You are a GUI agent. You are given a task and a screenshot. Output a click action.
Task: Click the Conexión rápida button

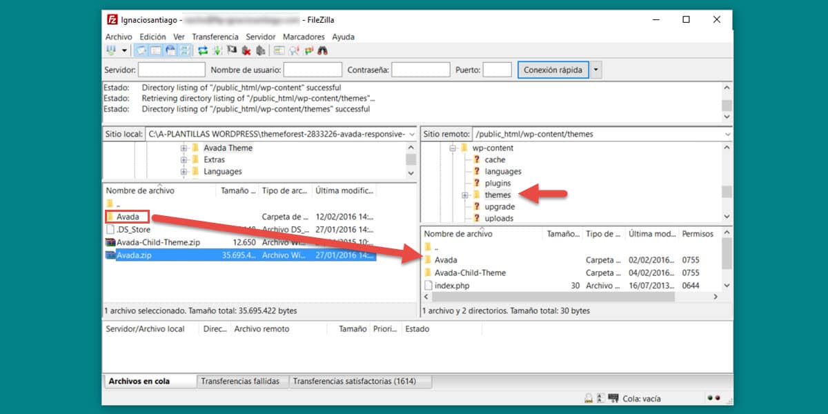click(553, 70)
